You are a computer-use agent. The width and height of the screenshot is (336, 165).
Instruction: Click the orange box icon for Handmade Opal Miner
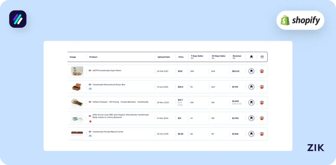[x=262, y=71]
